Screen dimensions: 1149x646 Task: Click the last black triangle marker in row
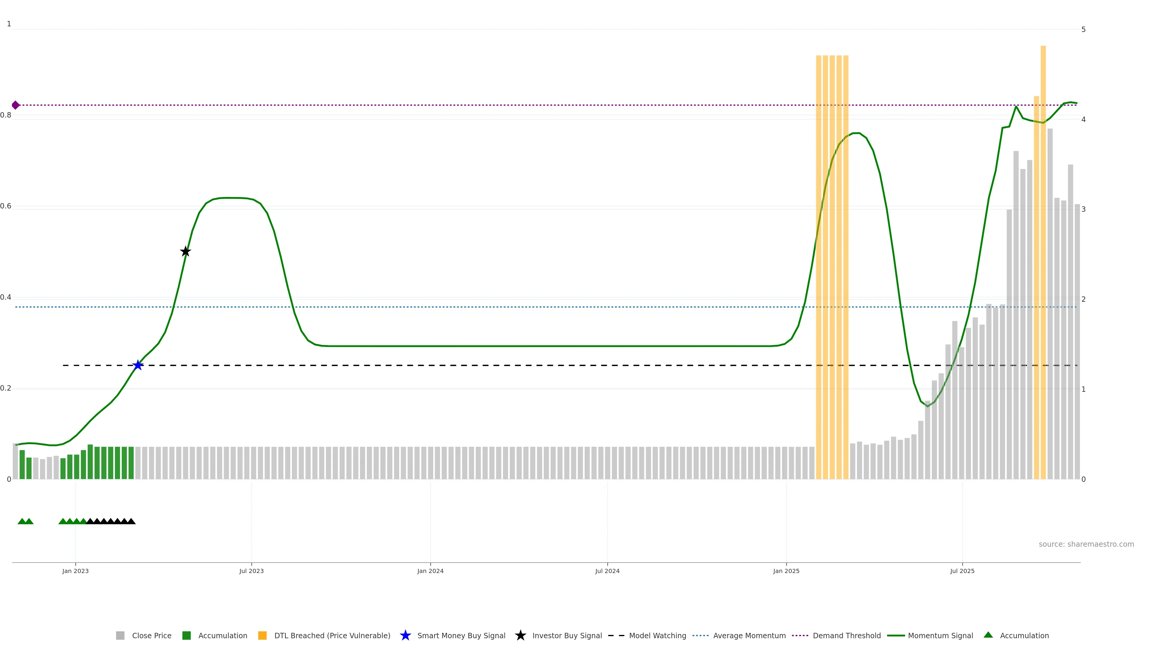pyautogui.click(x=131, y=521)
